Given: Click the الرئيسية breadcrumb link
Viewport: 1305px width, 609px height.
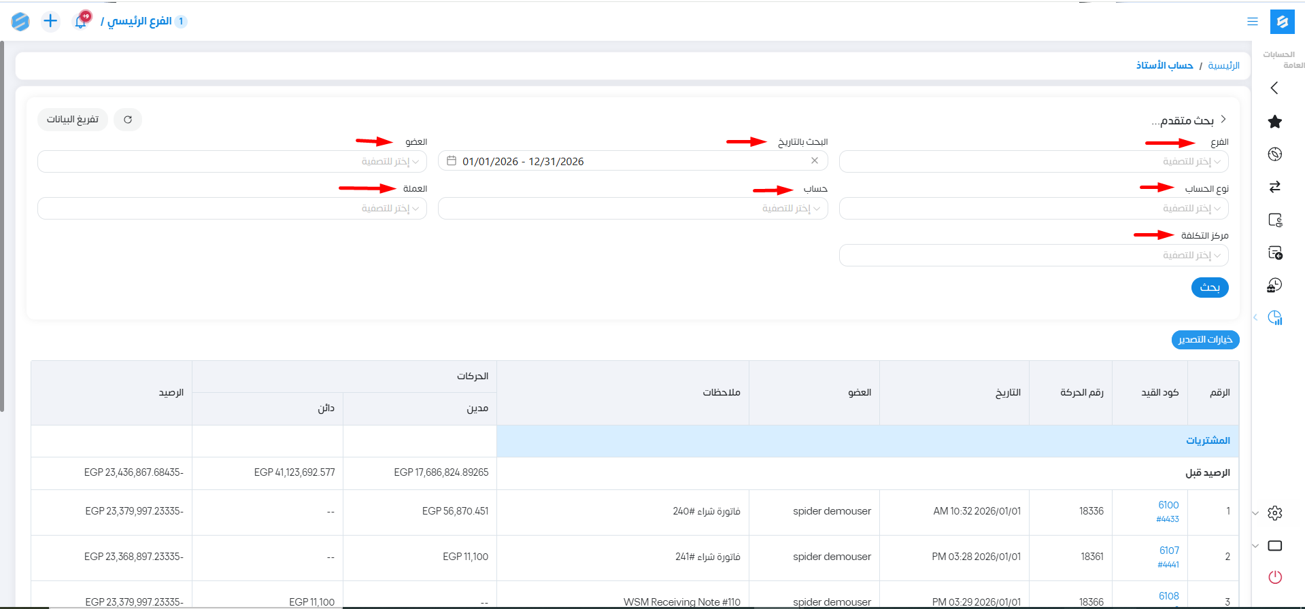Looking at the screenshot, I should (x=1223, y=65).
